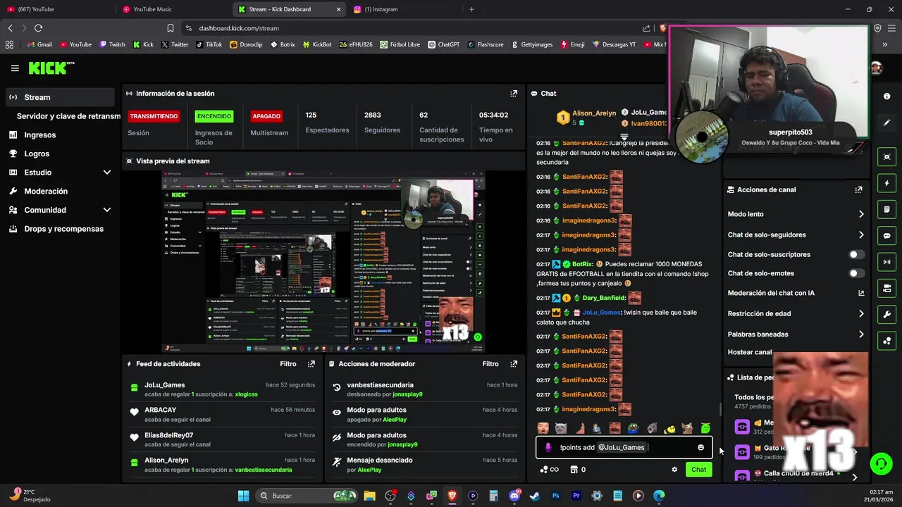
Task: Open Windows Start button on taskbar
Action: [x=243, y=496]
